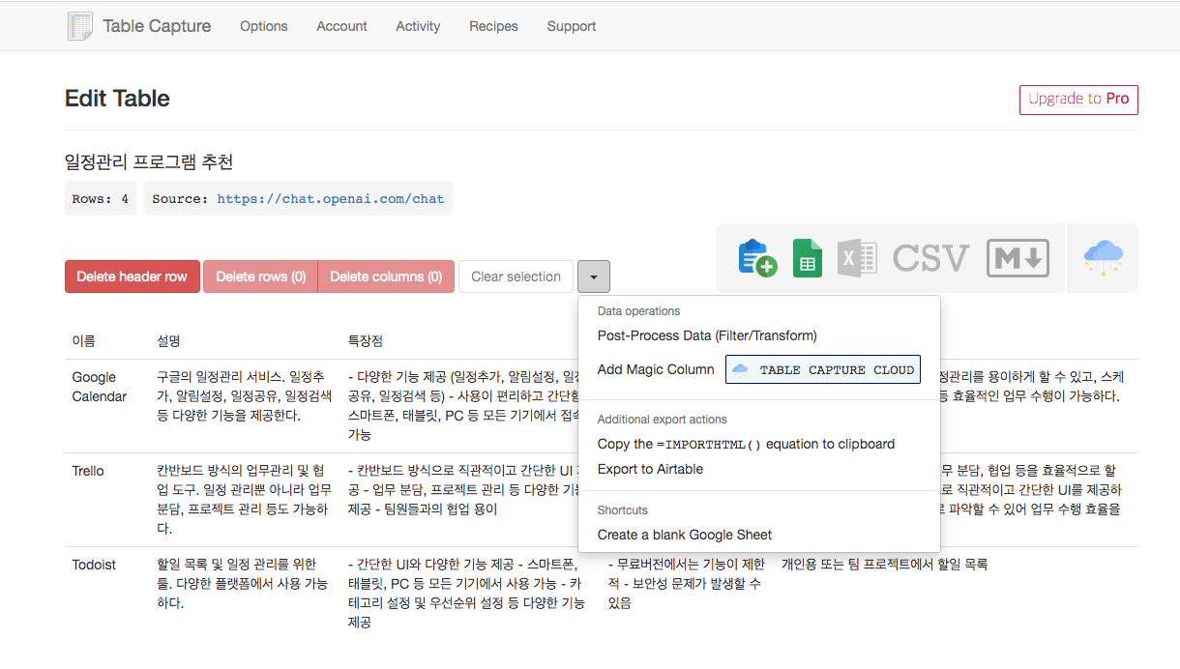Open the Options menu item
The width and height of the screenshot is (1180, 669).
(263, 26)
